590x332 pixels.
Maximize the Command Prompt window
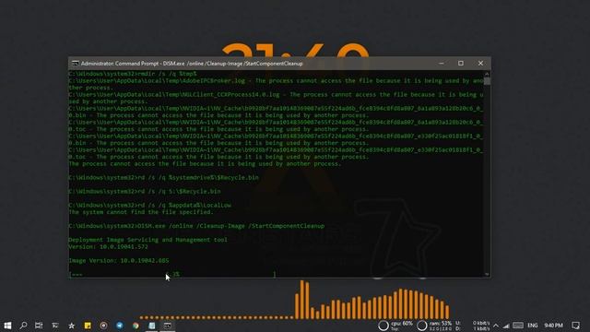[461, 64]
